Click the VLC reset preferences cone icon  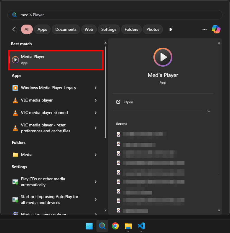[x=15, y=128]
